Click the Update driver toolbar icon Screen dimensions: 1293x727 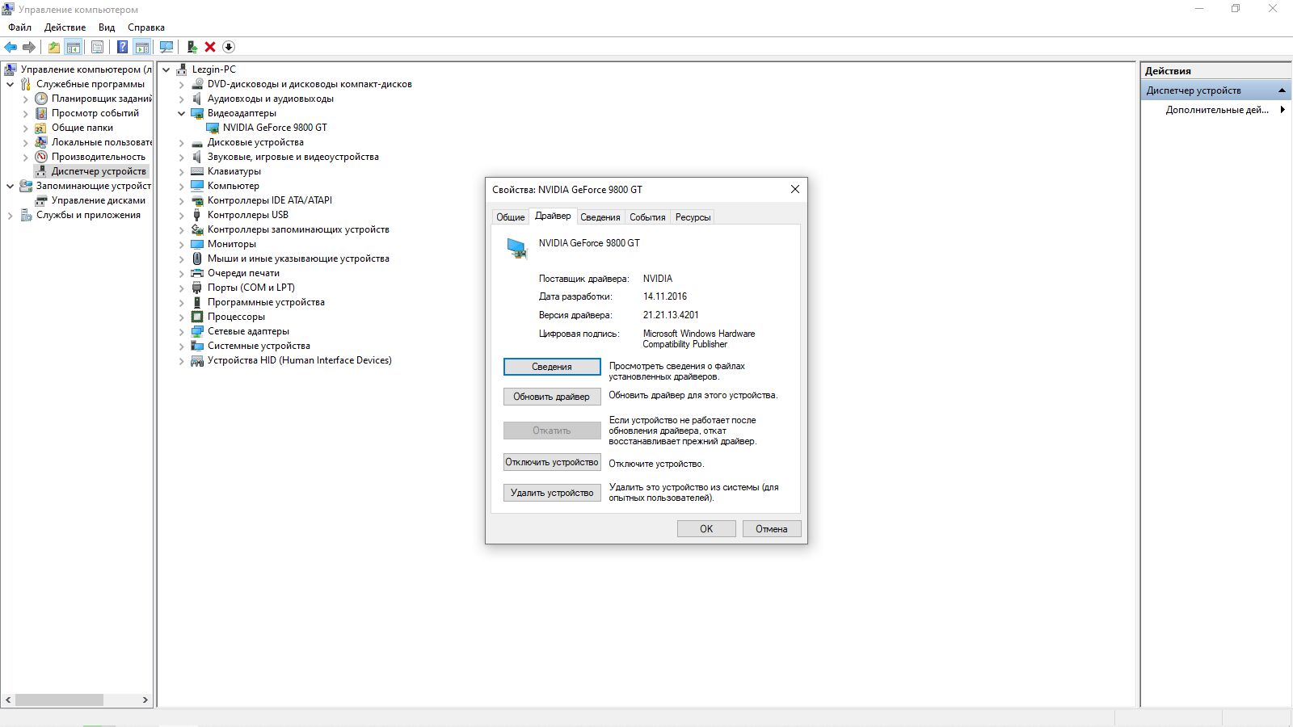pyautogui.click(x=192, y=47)
